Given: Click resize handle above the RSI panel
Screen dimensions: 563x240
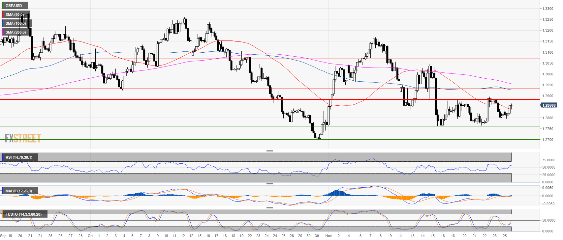Looking at the screenshot, I should (x=269, y=150).
